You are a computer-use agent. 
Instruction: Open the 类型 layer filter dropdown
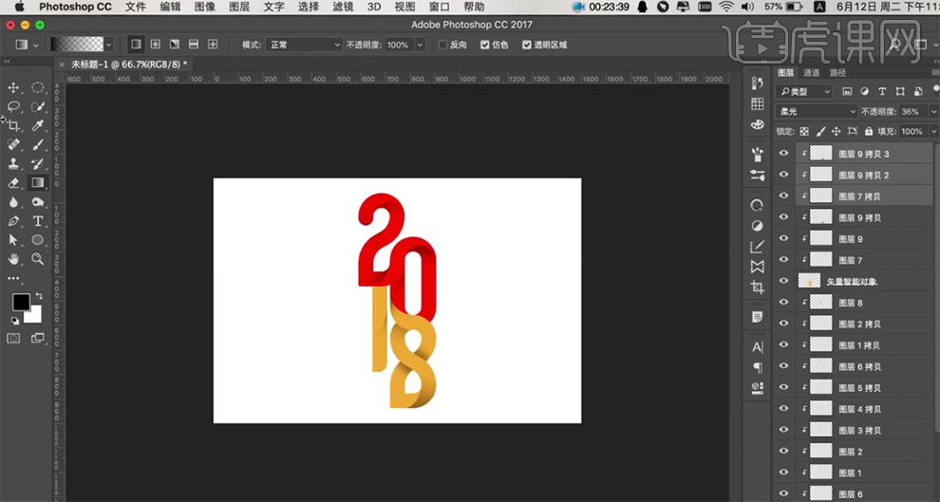(x=804, y=91)
